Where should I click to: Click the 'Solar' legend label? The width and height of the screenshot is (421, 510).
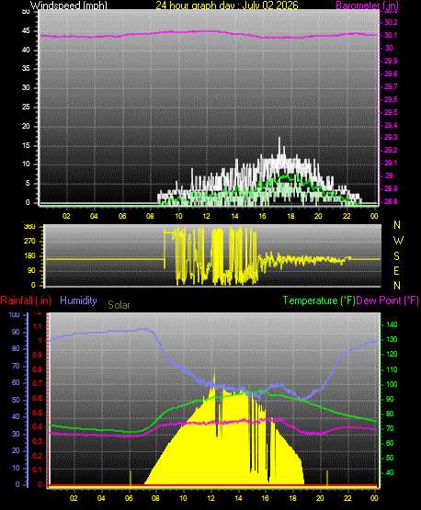119,305
